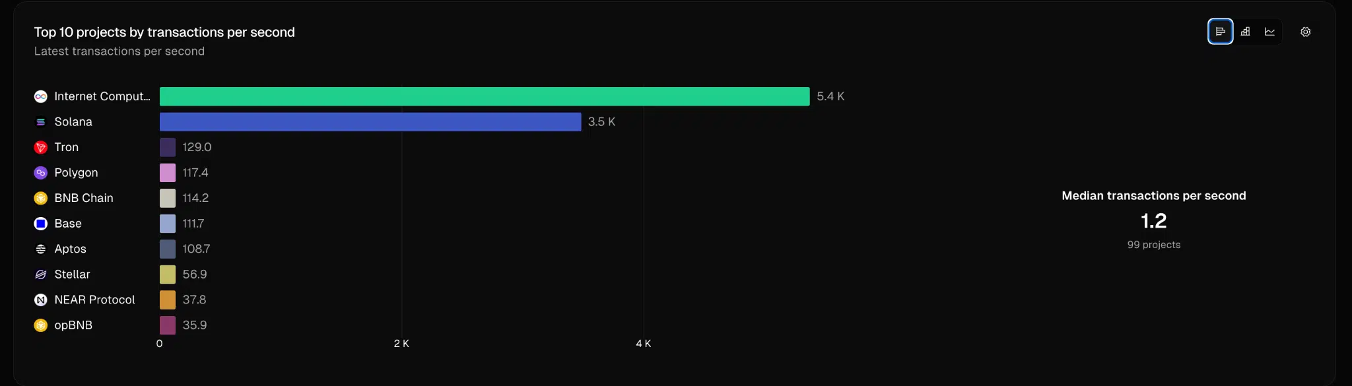Switch to horizontal bar chart view
This screenshot has height=386, width=1352.
[x=1220, y=32]
